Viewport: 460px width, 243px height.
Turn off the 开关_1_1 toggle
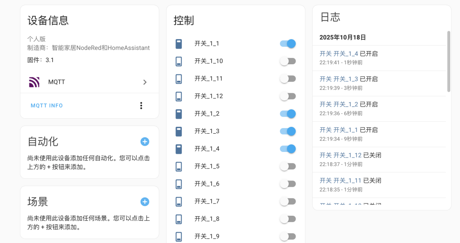(x=288, y=44)
